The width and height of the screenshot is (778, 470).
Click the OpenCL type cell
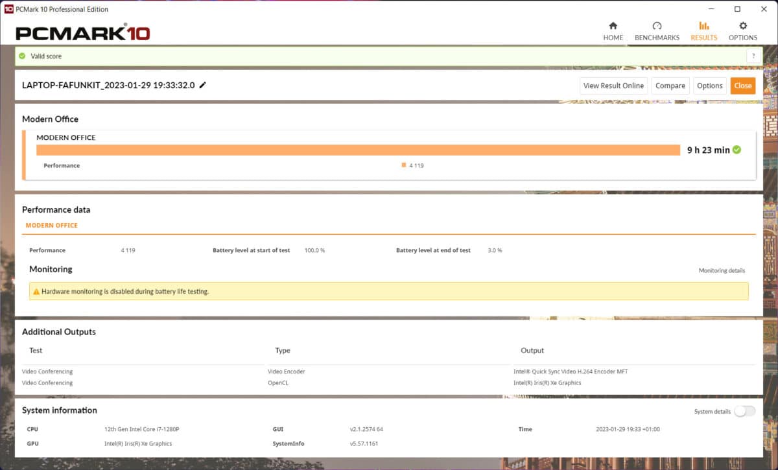[x=278, y=382]
